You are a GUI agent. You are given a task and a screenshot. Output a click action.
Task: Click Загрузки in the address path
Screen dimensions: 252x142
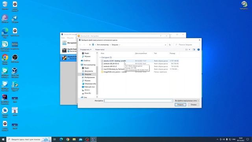click(115, 45)
